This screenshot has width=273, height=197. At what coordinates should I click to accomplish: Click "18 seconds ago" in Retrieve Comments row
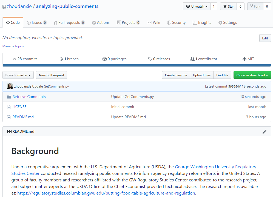(x=253, y=97)
